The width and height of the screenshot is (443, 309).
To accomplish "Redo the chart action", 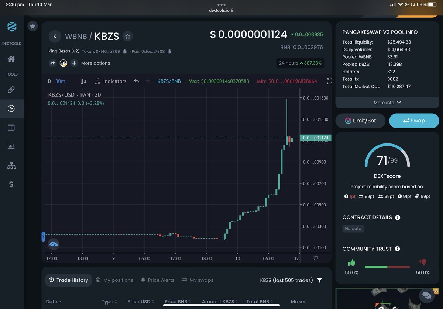I will click(x=147, y=81).
